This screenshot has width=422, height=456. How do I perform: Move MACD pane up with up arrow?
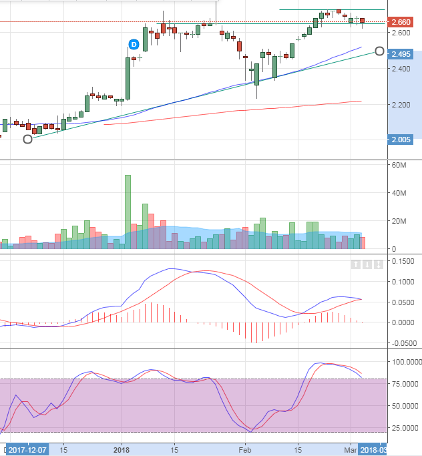pyautogui.click(x=356, y=264)
